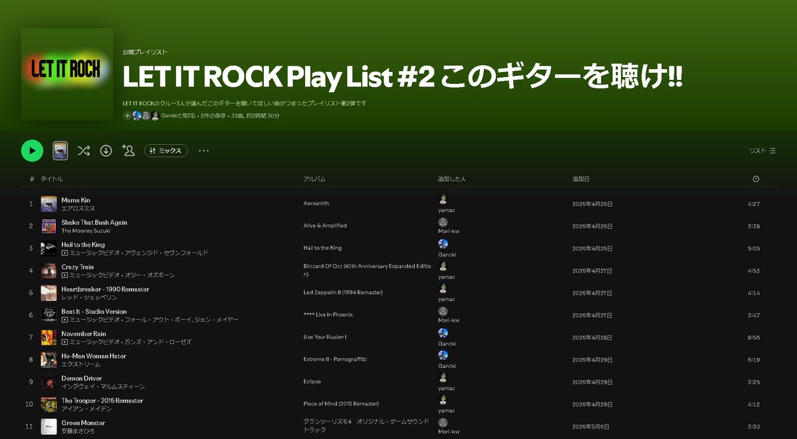Viewport: 797px width, 439px height.
Task: Select the November Rain track title
Action: (83, 334)
